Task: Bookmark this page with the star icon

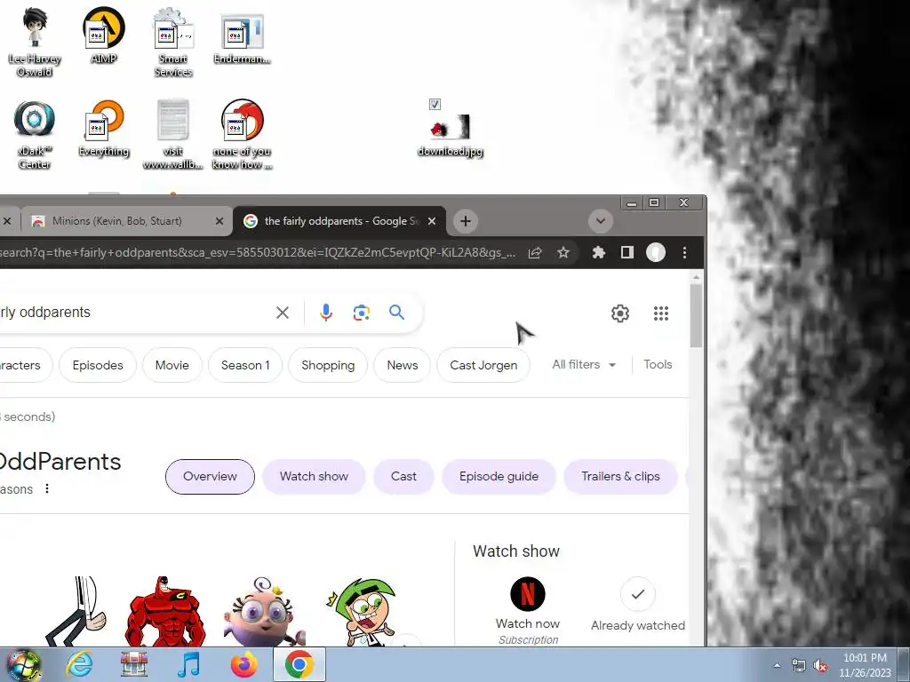Action: [563, 253]
